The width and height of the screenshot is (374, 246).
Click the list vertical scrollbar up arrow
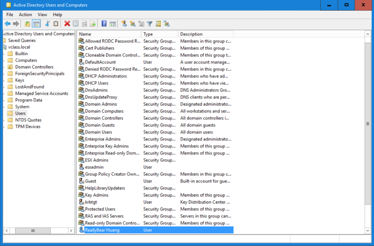tap(368, 34)
